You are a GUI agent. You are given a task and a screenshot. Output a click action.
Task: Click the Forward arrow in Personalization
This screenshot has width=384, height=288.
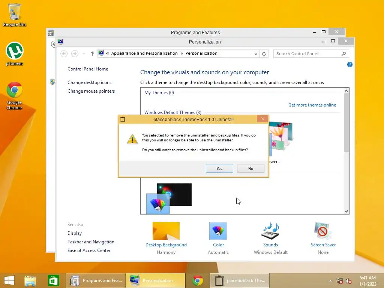[x=75, y=54]
